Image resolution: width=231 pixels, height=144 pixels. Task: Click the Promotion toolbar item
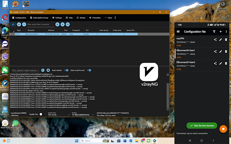pyautogui.click(x=95, y=18)
